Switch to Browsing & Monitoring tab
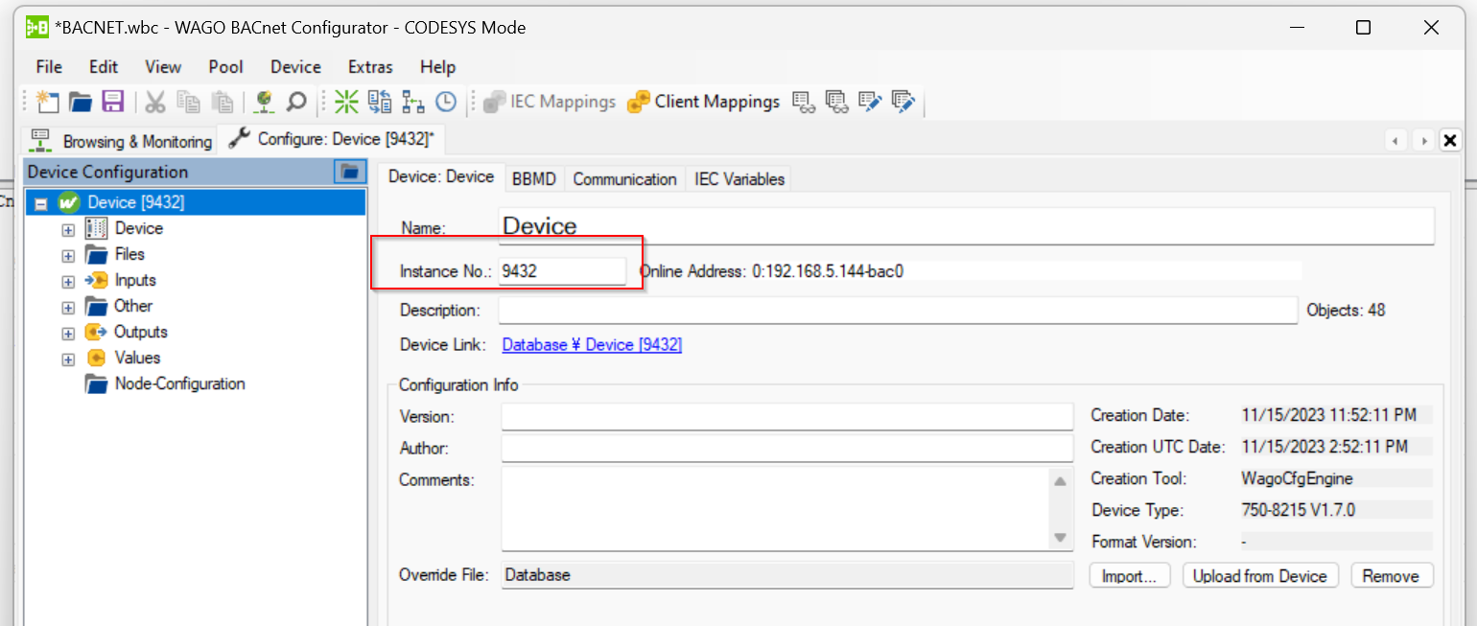1477x626 pixels. (121, 141)
